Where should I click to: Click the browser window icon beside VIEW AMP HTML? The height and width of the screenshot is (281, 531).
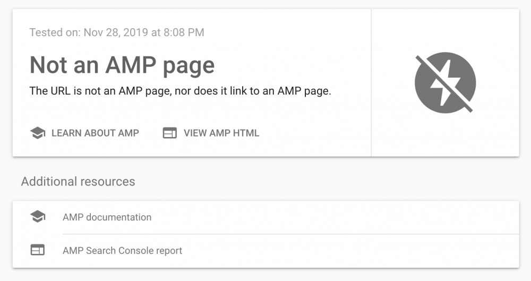169,133
